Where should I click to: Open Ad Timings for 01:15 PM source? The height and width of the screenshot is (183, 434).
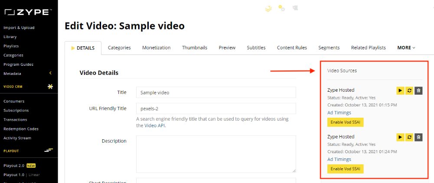click(339, 112)
